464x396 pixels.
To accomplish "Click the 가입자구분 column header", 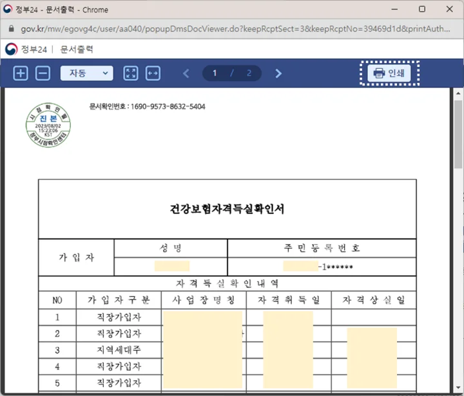I will point(119,300).
